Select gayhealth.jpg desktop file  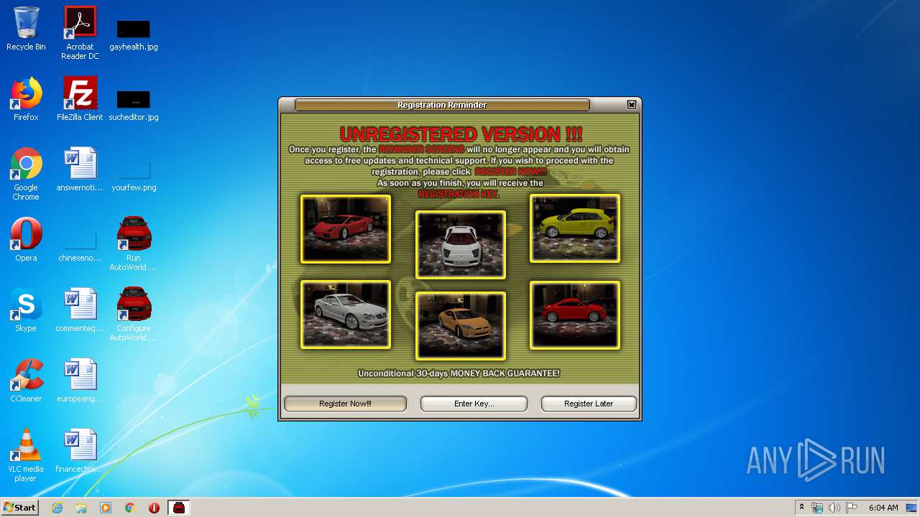134,34
